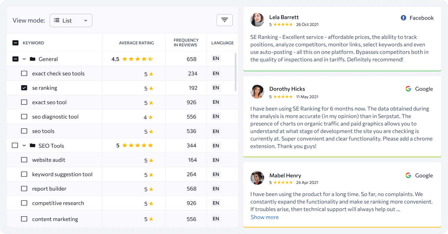Click the SEO Tools folder icon
The image size is (448, 234).
(x=32, y=146)
